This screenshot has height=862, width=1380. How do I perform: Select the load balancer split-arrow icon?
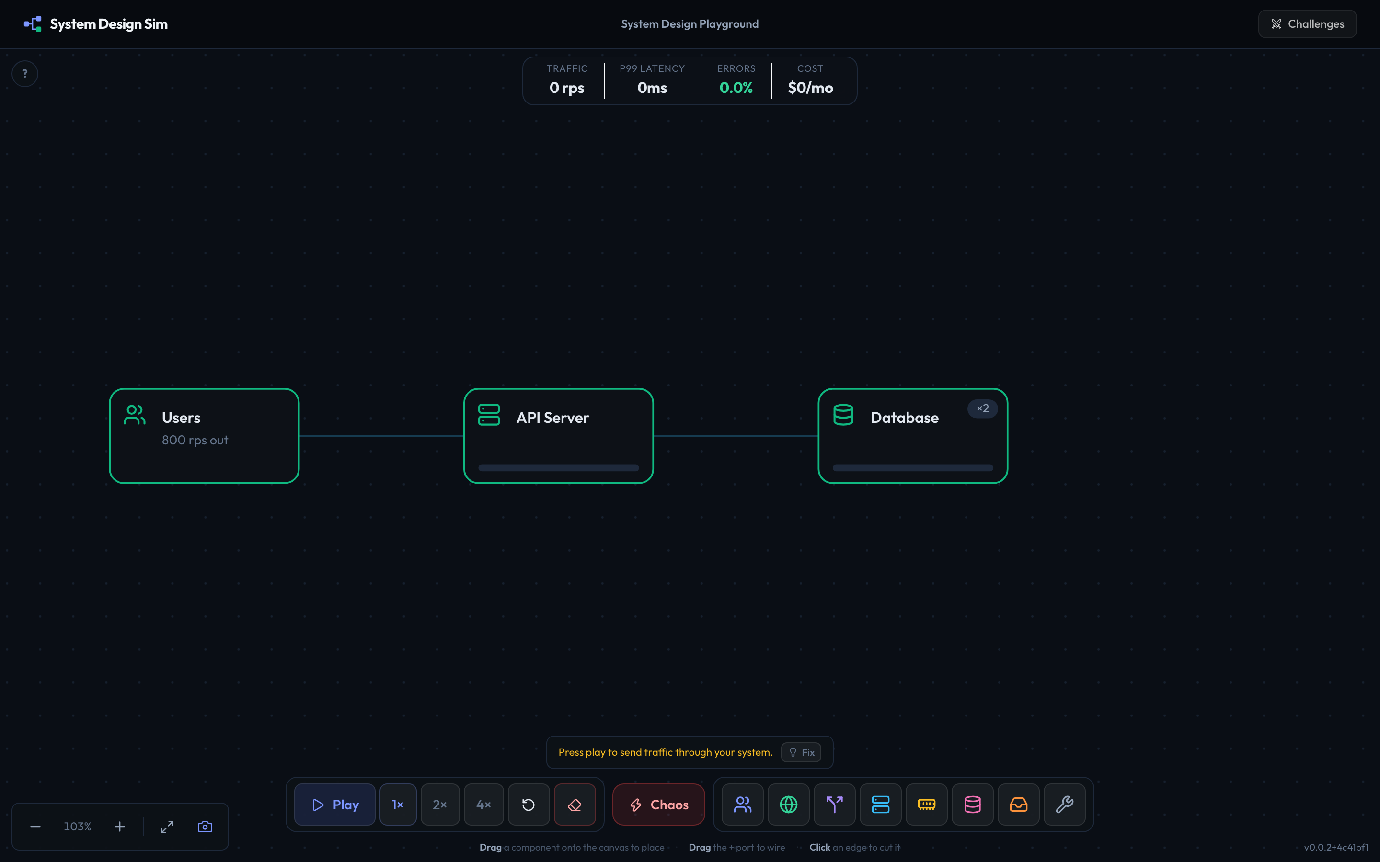(835, 805)
